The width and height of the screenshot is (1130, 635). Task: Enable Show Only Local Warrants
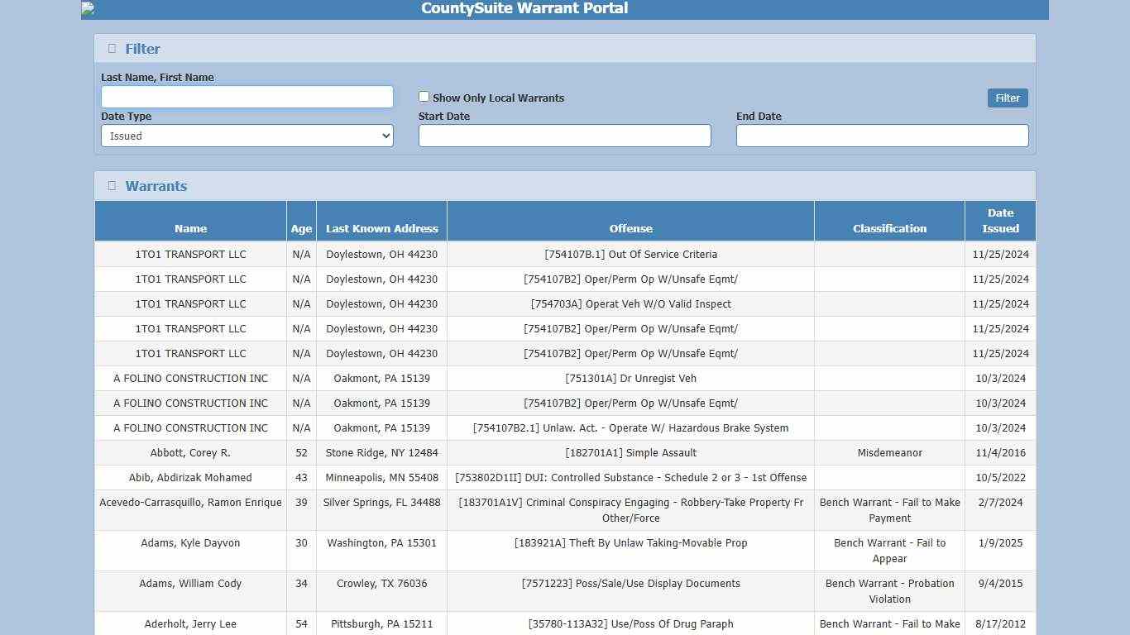coord(424,96)
